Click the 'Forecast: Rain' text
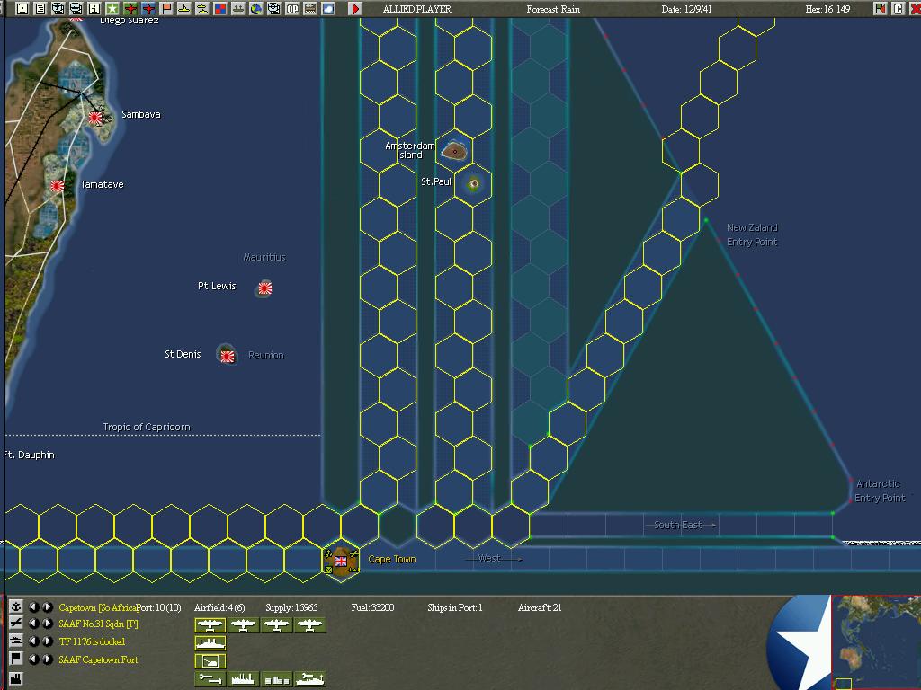The image size is (921, 690). (553, 9)
